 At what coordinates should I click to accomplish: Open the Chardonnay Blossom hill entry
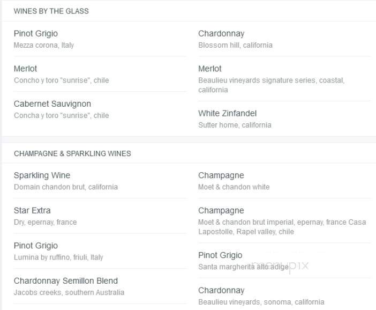pos(284,39)
